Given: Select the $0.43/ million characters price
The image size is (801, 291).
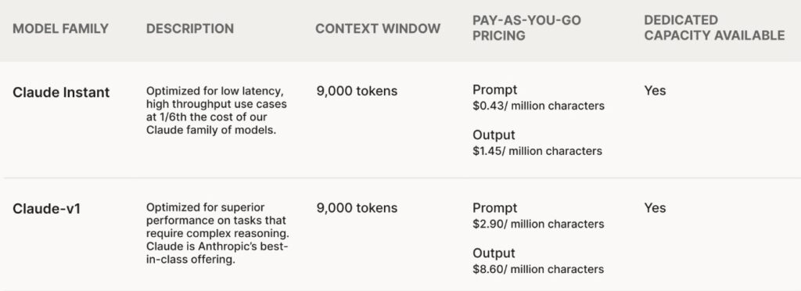Looking at the screenshot, I should (538, 106).
